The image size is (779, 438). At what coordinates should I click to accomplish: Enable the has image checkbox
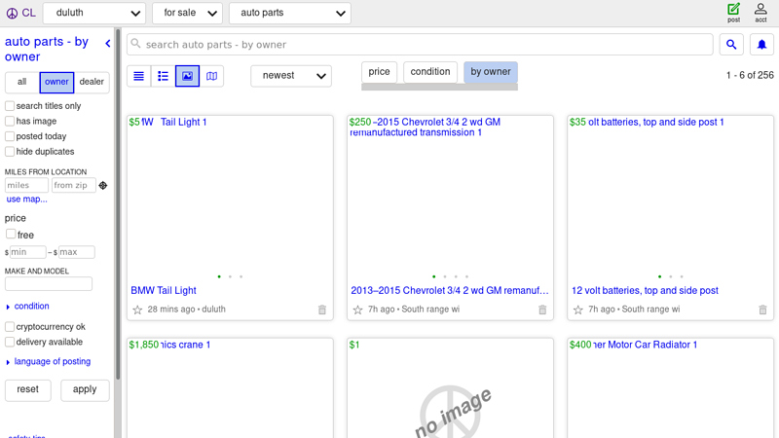point(10,121)
